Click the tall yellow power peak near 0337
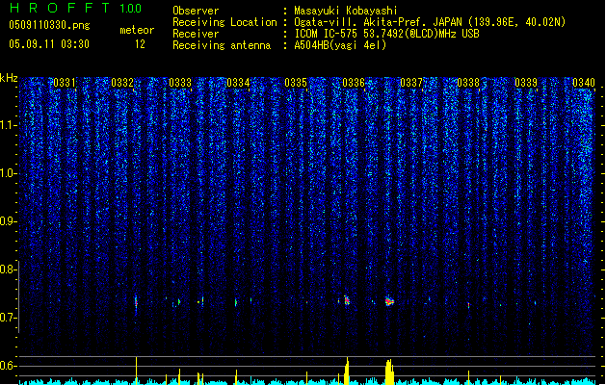Viewport: 606px width, 385px height. tap(389, 372)
